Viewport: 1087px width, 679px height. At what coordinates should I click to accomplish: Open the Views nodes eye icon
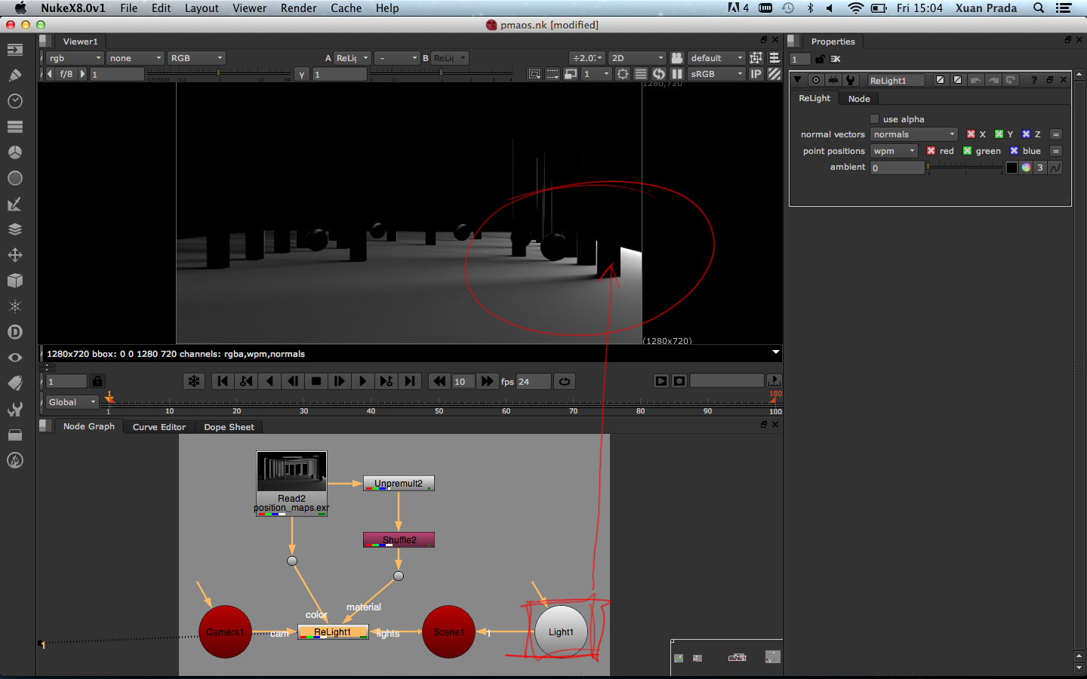pyautogui.click(x=14, y=358)
